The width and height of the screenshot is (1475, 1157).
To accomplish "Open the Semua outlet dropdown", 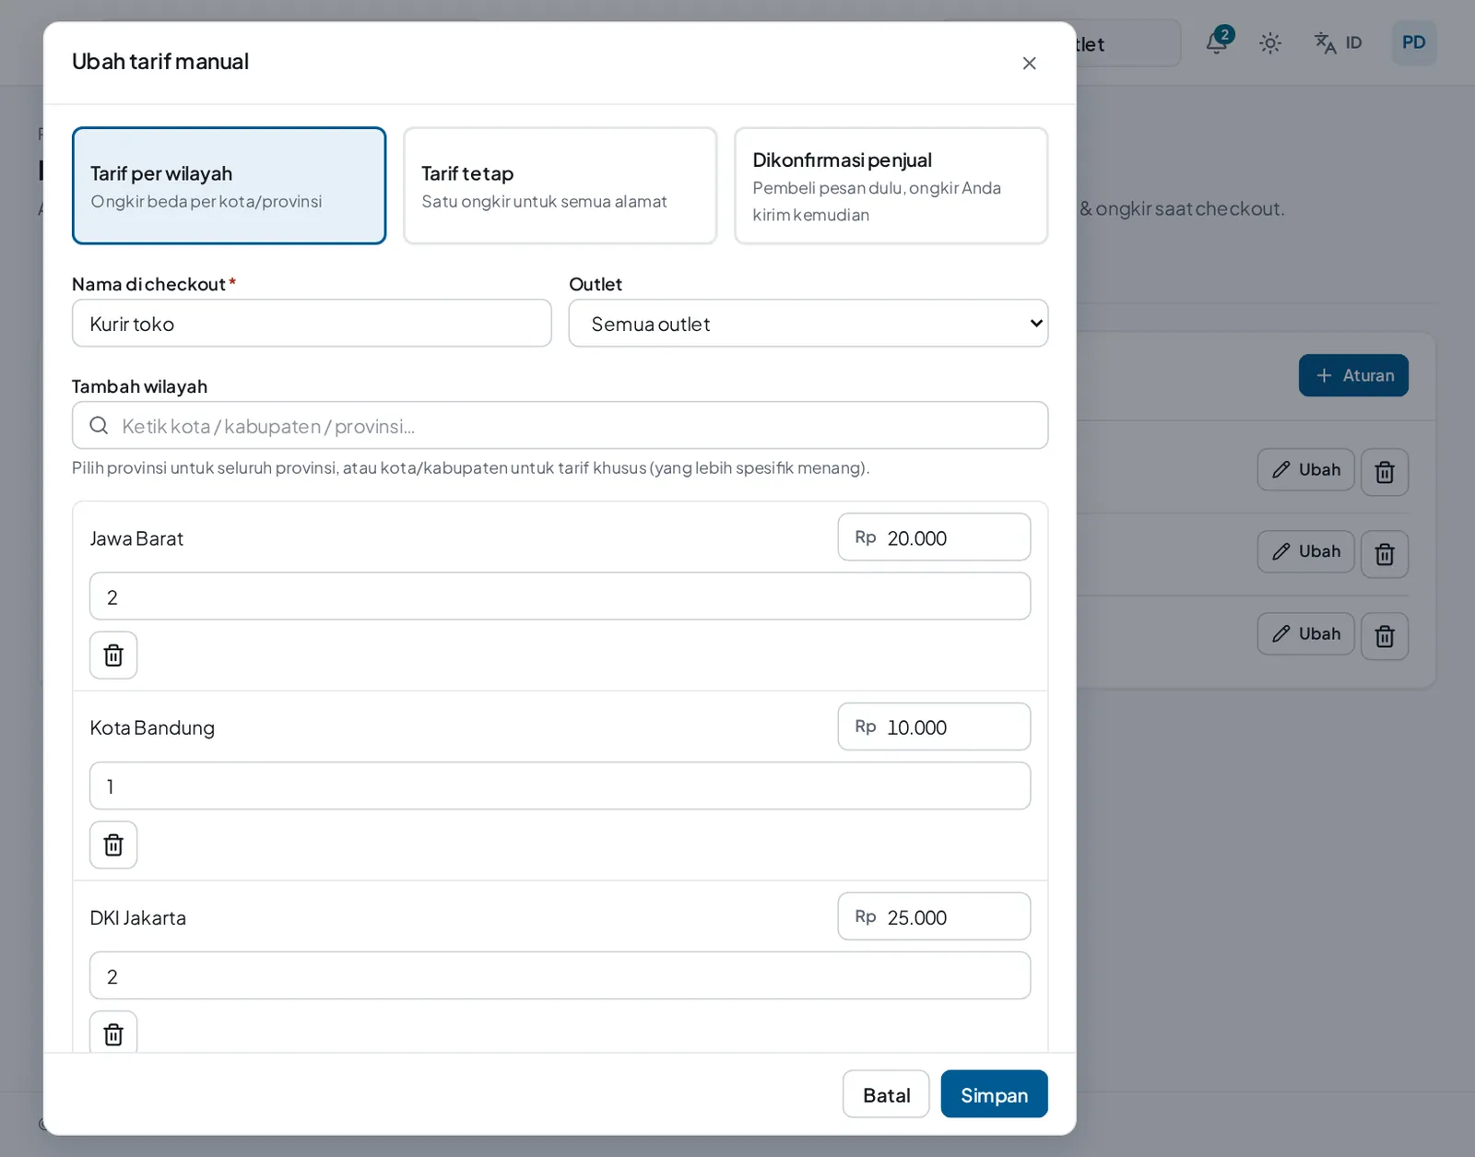I will tap(808, 324).
